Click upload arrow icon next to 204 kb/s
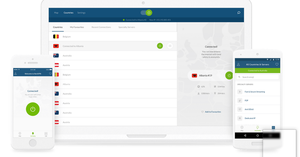Viewport: 300px width, 157px height. [x=215, y=93]
